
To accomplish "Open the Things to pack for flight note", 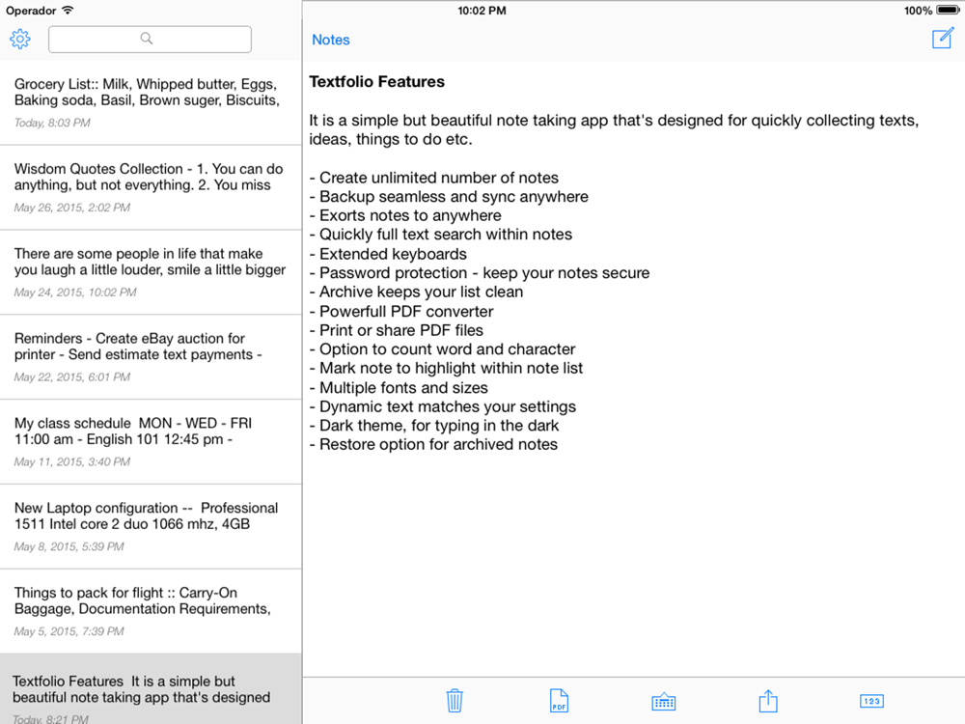I will (151, 611).
